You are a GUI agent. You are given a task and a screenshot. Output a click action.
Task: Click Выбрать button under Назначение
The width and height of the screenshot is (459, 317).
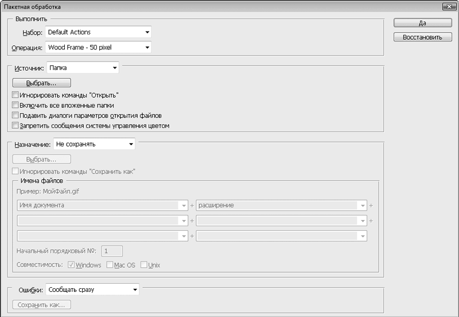[41, 159]
